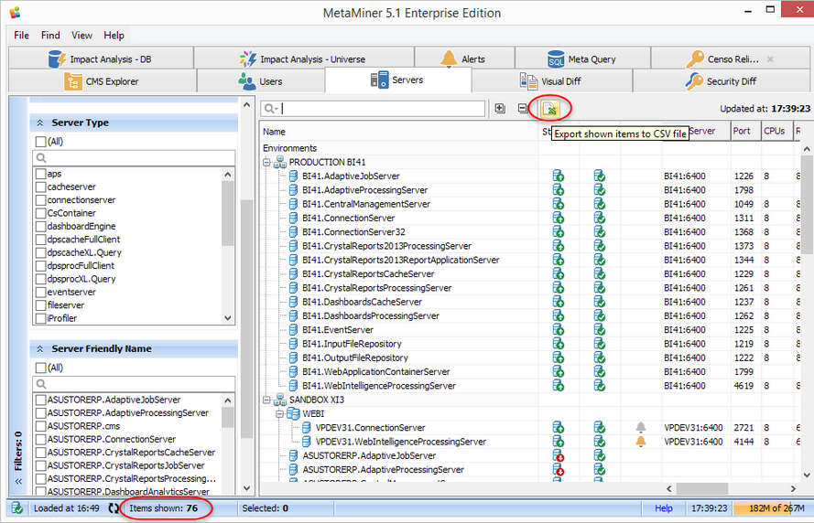
Task: Click the refresh icon beside Loaded at 16:49
Action: pos(114,508)
